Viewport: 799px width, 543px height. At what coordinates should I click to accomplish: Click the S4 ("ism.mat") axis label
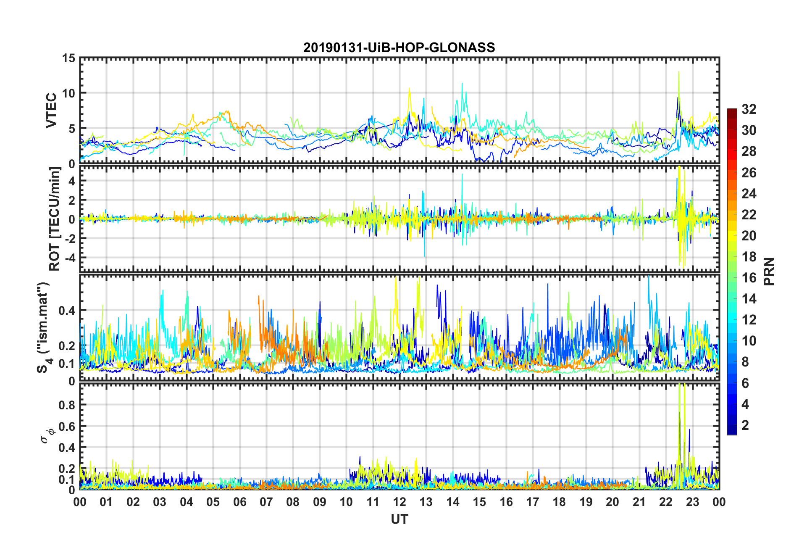(x=43, y=327)
